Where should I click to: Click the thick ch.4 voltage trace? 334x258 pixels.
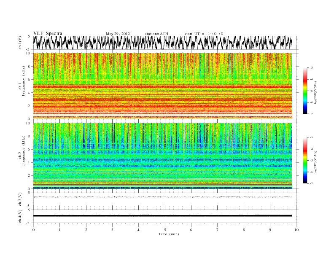point(162,216)
